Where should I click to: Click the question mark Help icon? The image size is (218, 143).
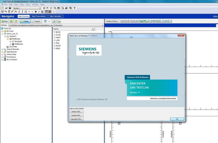(x=75, y=8)
